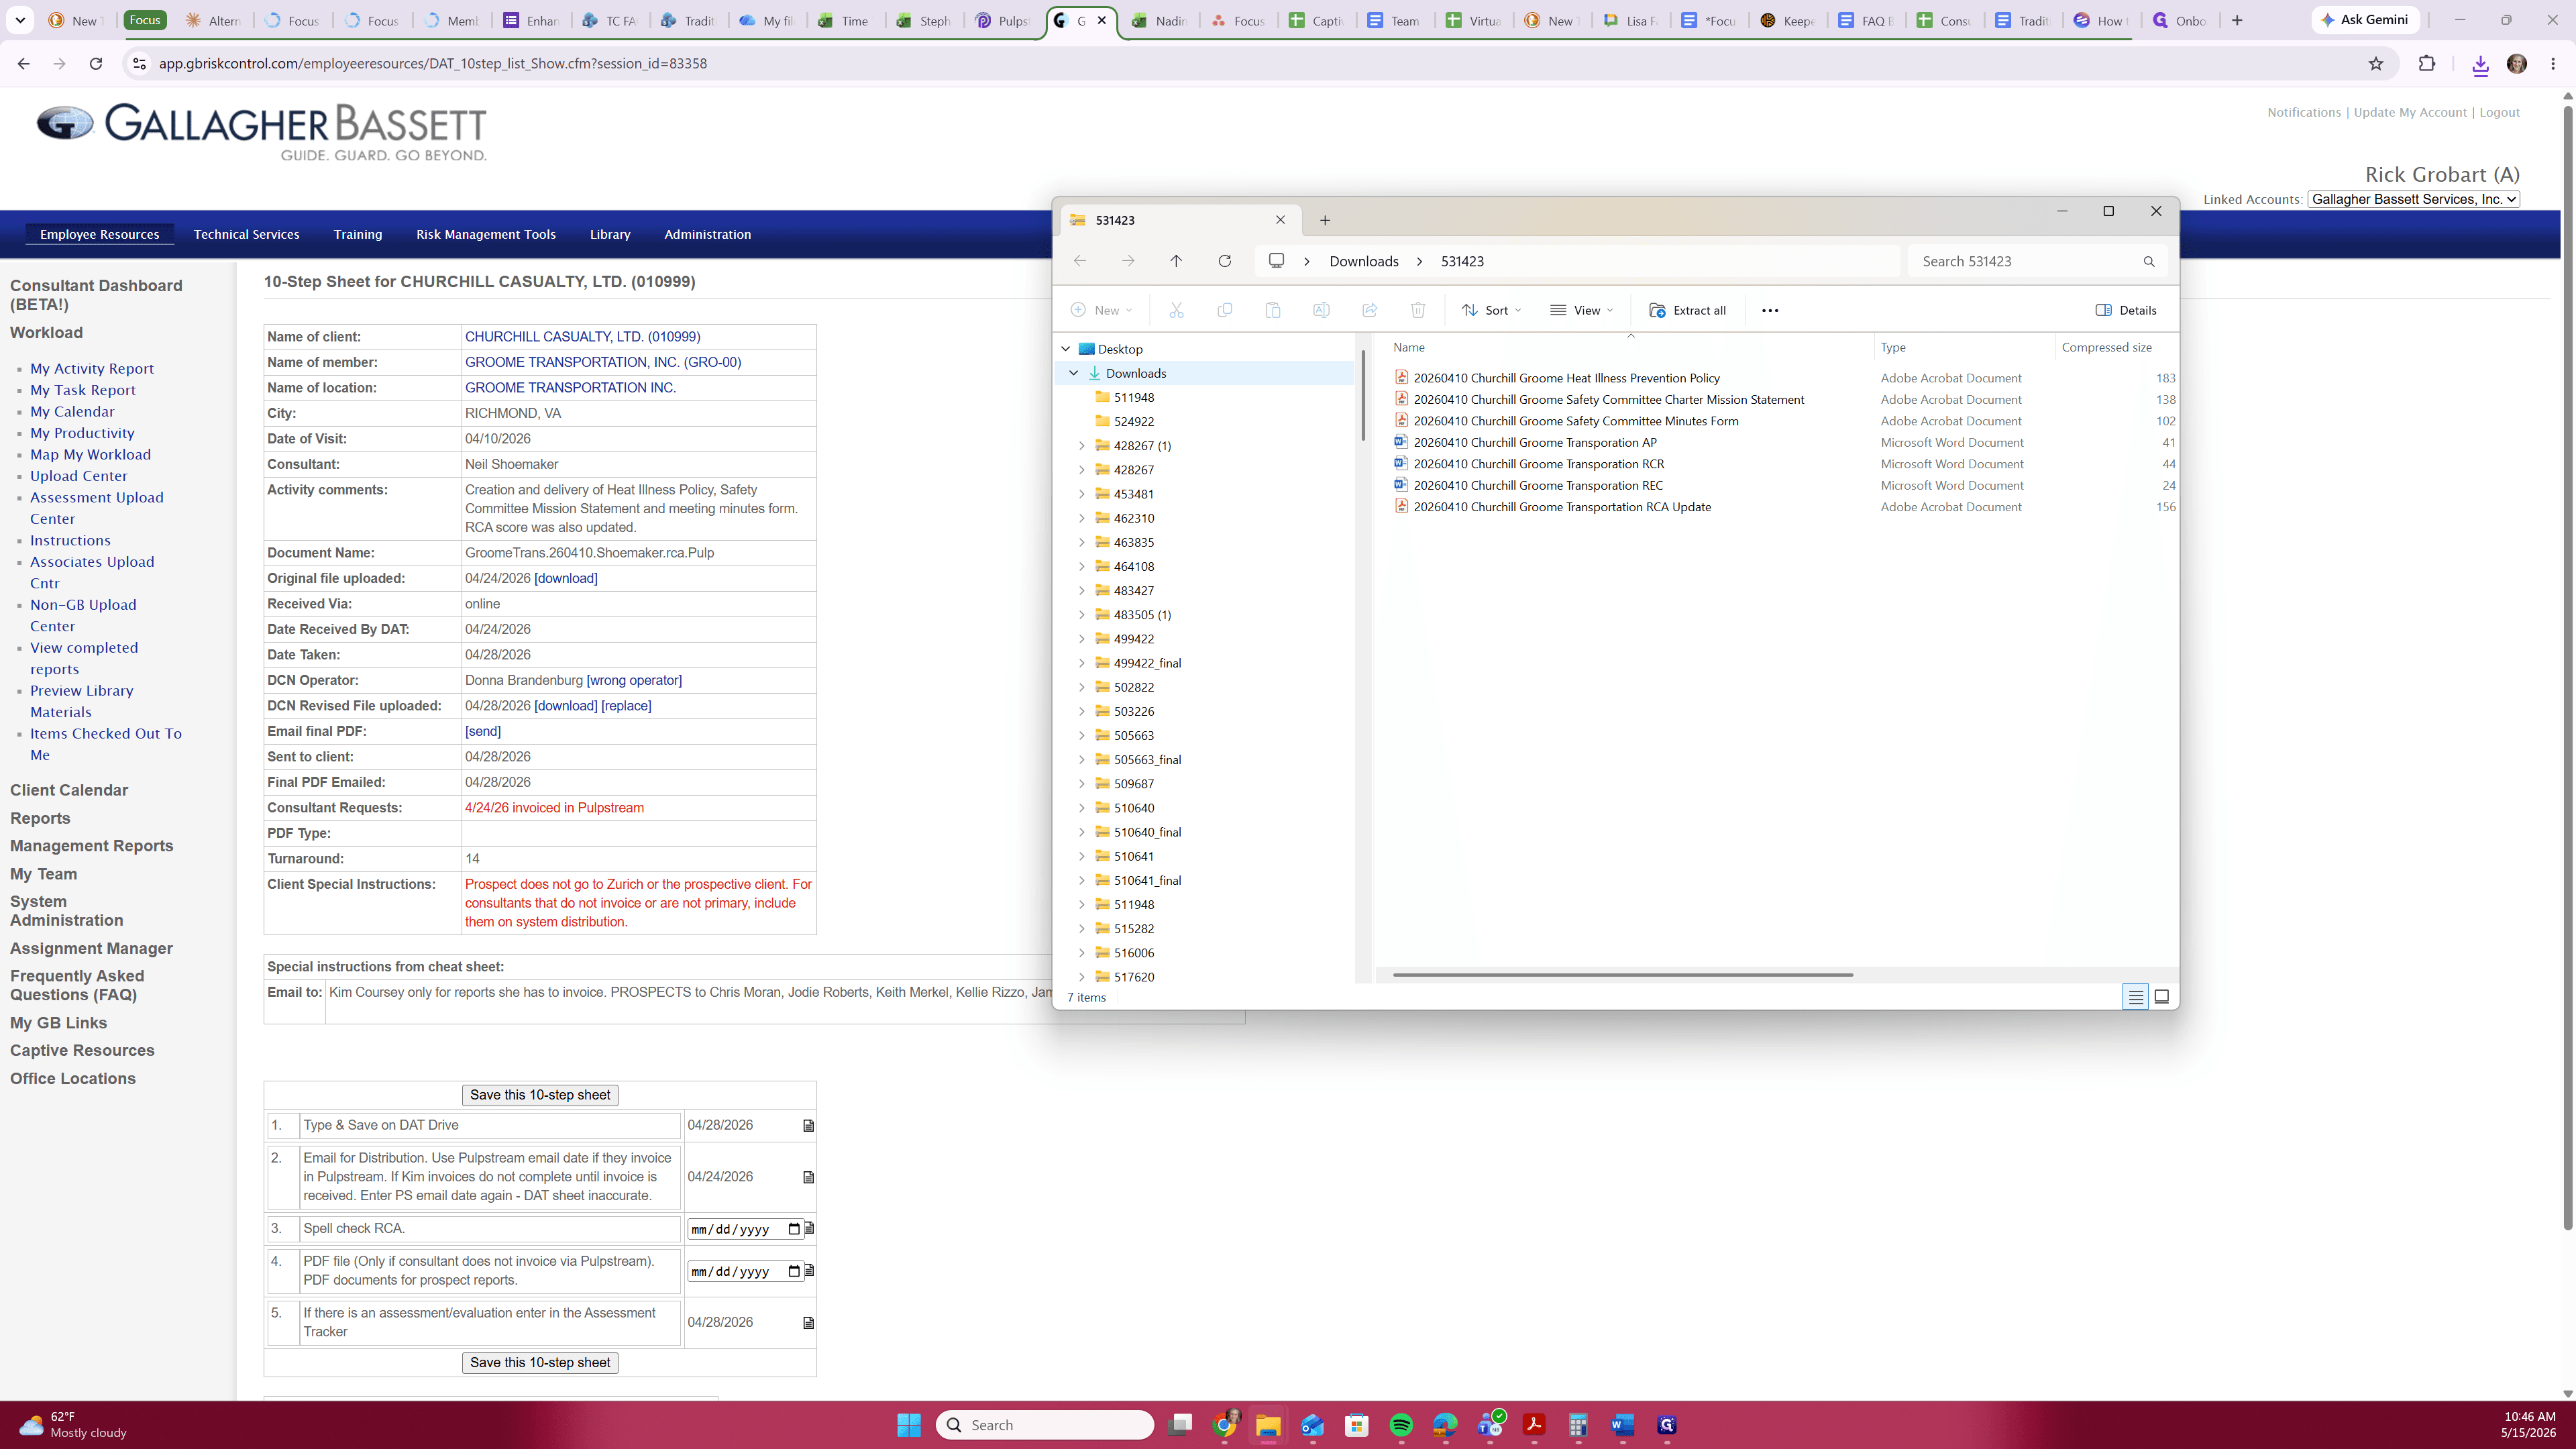Collapse the Desktop tree node
The image size is (2576, 1449).
point(1066,349)
